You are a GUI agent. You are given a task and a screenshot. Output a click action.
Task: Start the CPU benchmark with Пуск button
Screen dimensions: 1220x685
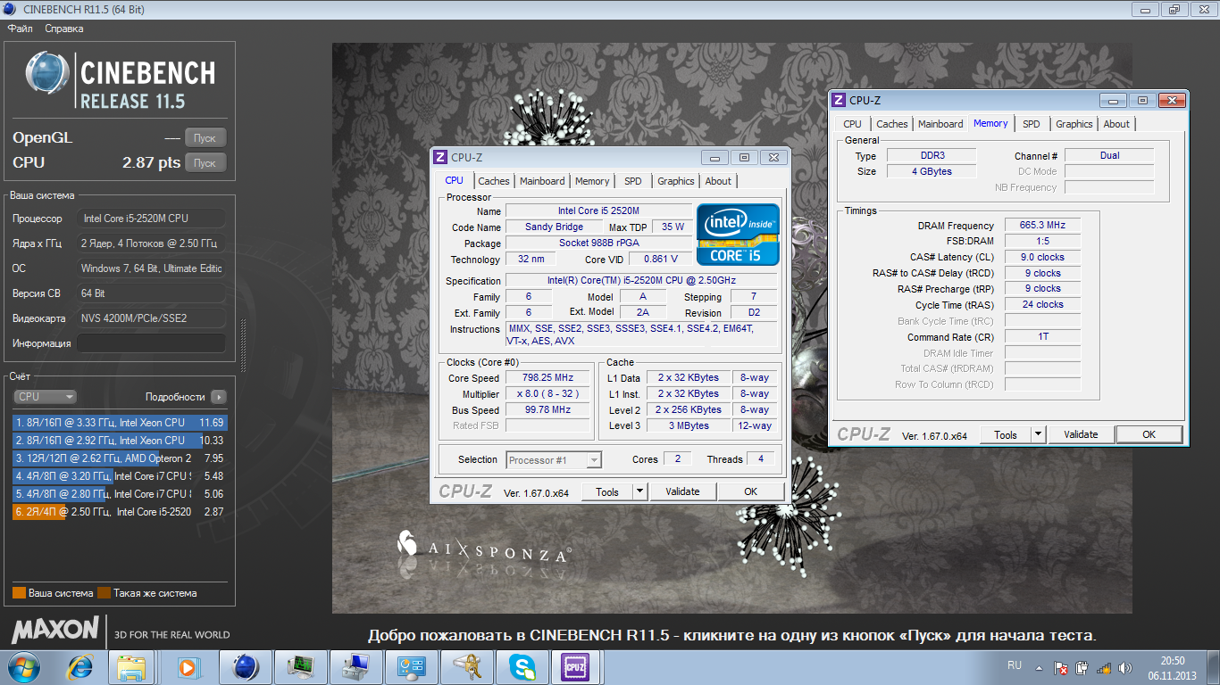[205, 163]
